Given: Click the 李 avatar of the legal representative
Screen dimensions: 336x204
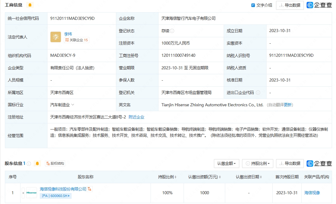Looking at the screenshot, I should pos(56,37).
